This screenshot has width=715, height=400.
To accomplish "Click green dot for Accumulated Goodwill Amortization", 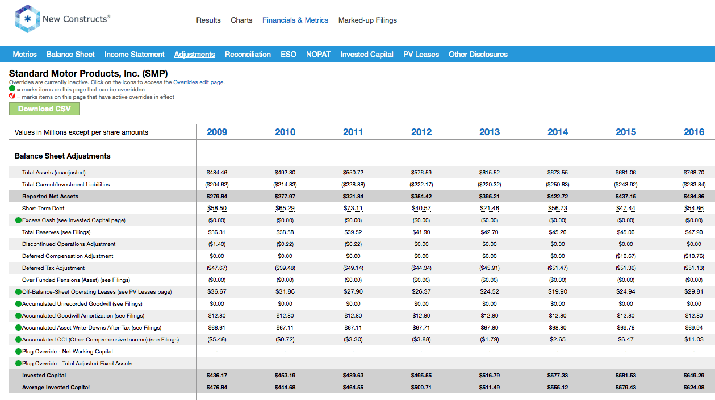I will pos(19,316).
